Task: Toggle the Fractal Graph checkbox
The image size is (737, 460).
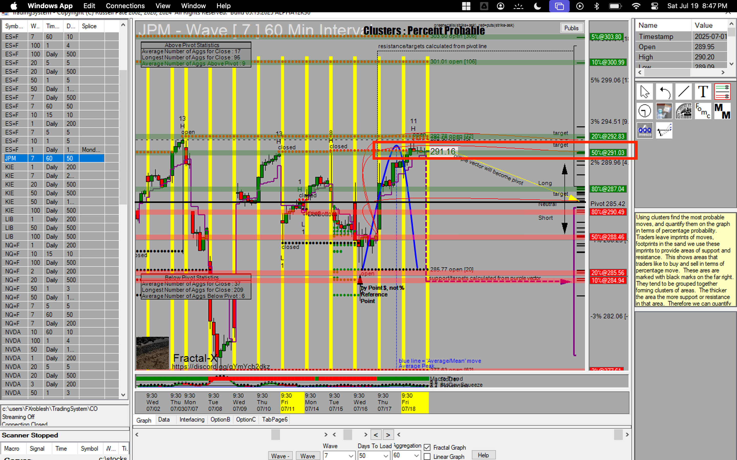Action: [x=427, y=447]
